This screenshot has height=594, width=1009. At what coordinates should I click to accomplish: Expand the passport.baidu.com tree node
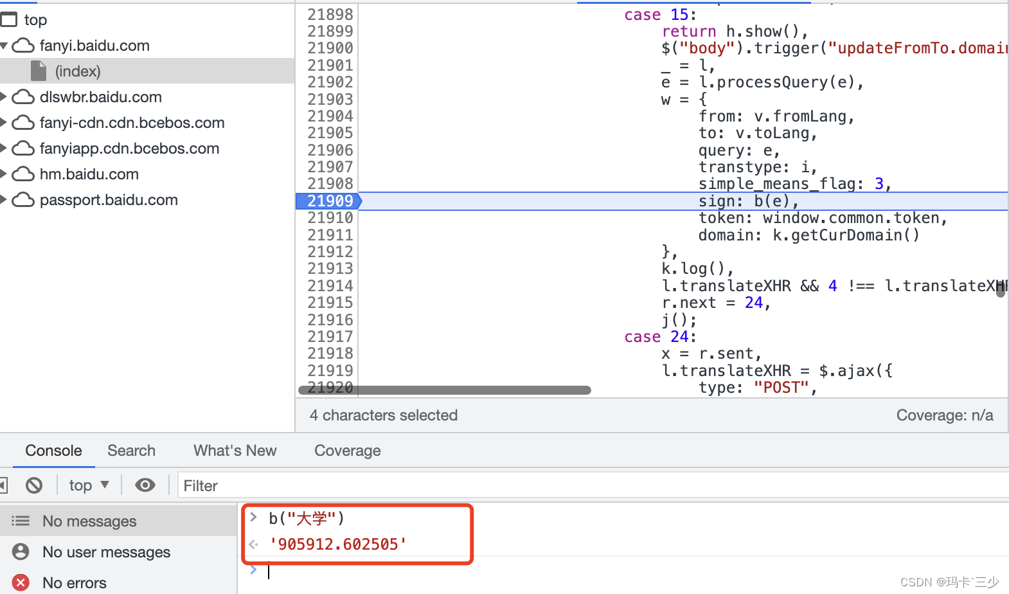[x=3, y=200]
